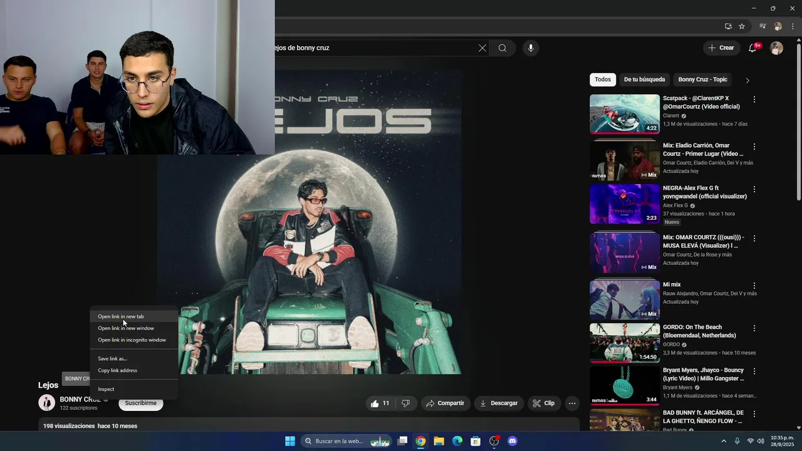Open BONNY CRUZ channel avatar
The image size is (802, 451).
coord(47,403)
